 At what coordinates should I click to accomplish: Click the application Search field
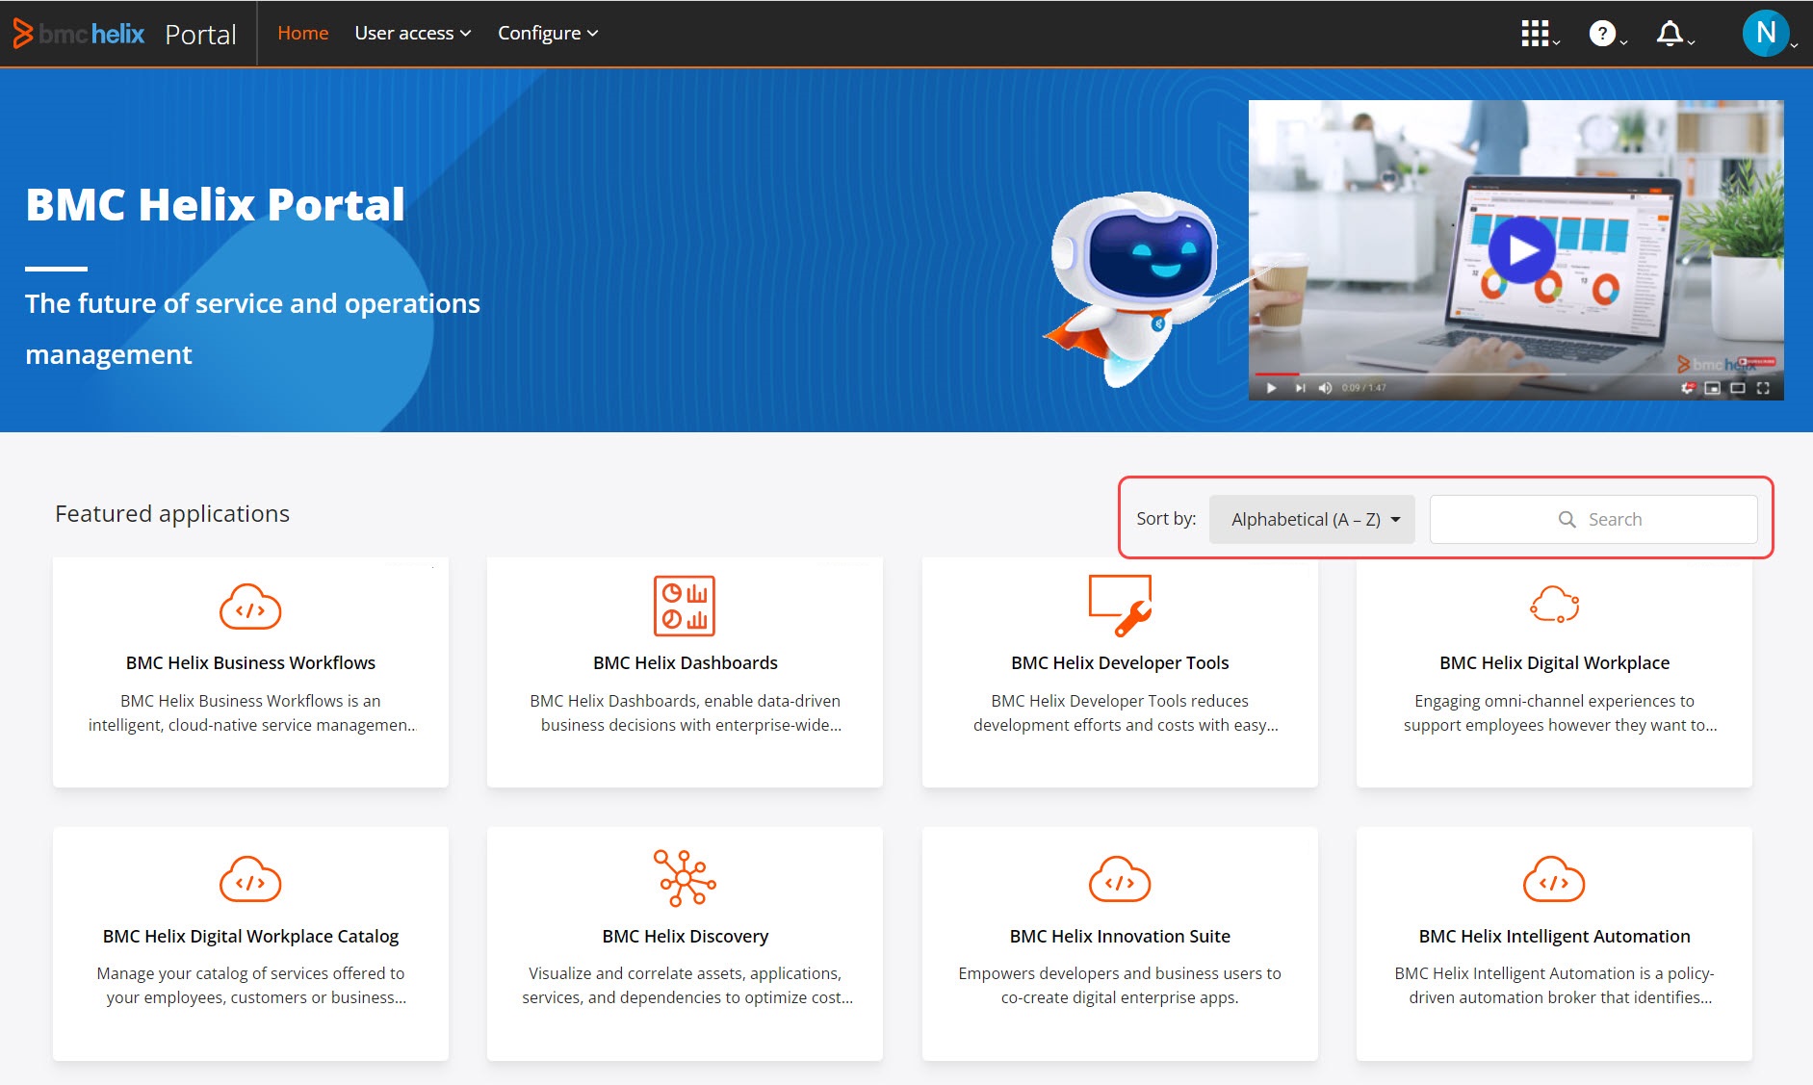(x=1593, y=519)
